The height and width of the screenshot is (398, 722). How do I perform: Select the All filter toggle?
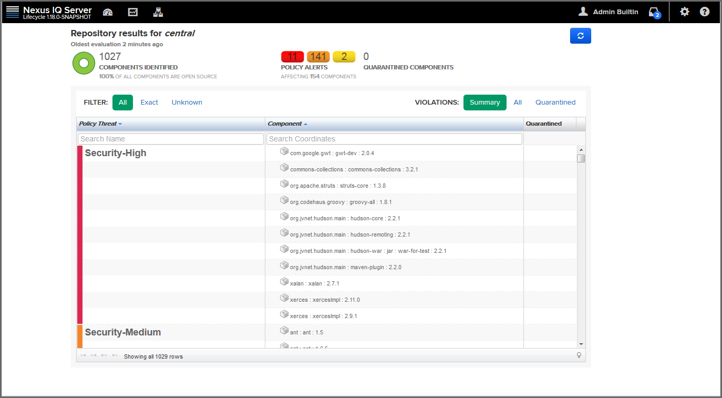pyautogui.click(x=122, y=103)
